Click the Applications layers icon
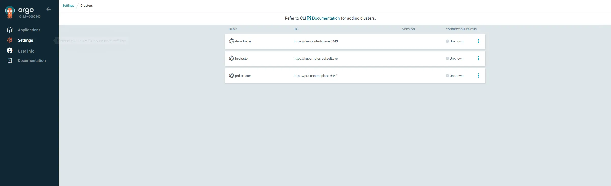Image resolution: width=611 pixels, height=186 pixels. click(x=10, y=30)
